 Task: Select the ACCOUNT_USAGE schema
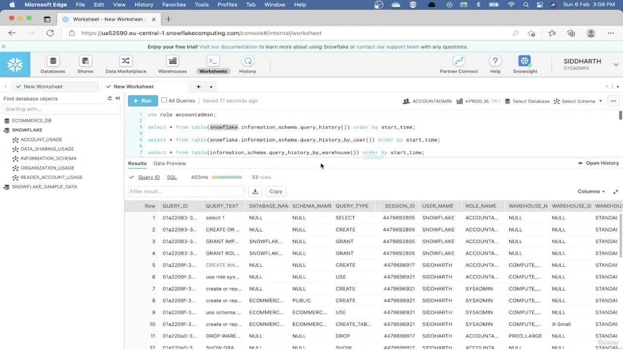click(41, 140)
